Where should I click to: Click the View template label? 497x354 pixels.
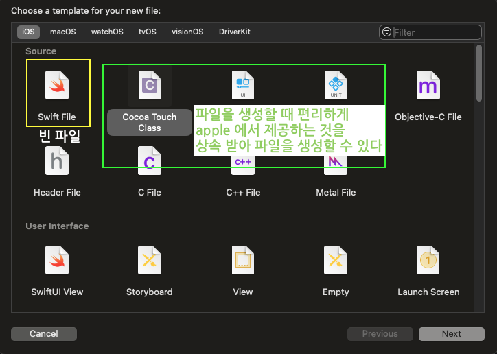243,292
